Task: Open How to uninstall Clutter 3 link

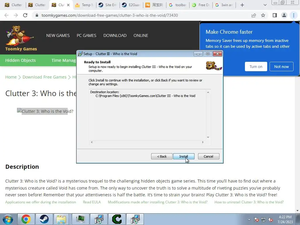Action: pyautogui.click(x=249, y=202)
